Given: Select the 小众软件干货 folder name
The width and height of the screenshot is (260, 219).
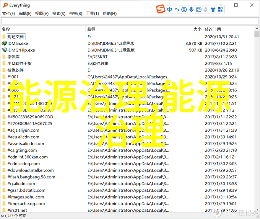Looking at the screenshot, I should click(x=19, y=63).
